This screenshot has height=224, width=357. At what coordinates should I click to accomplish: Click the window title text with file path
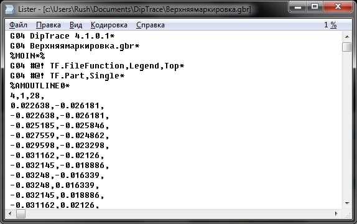134,9
